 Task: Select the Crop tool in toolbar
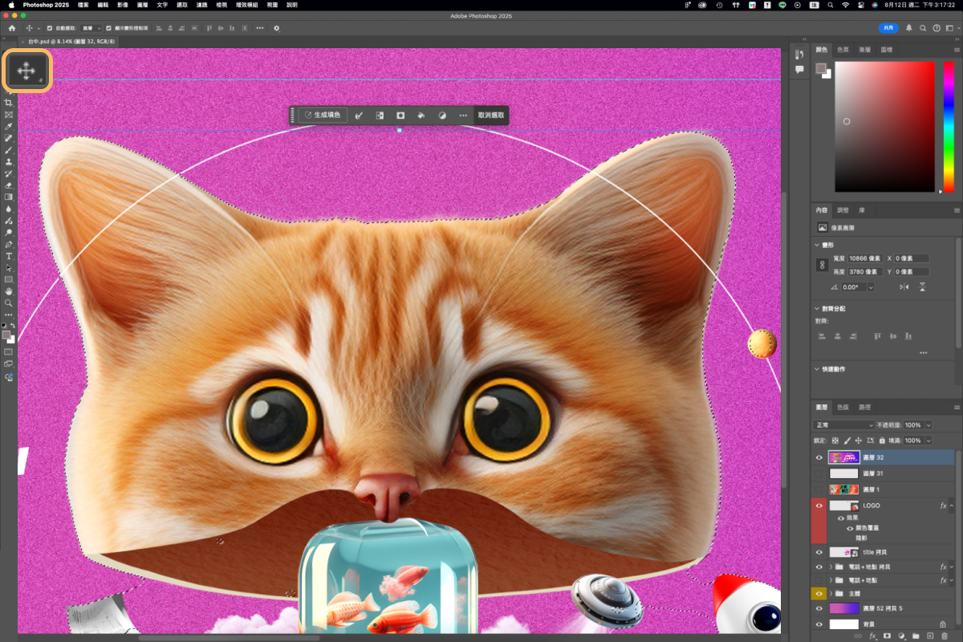(9, 104)
